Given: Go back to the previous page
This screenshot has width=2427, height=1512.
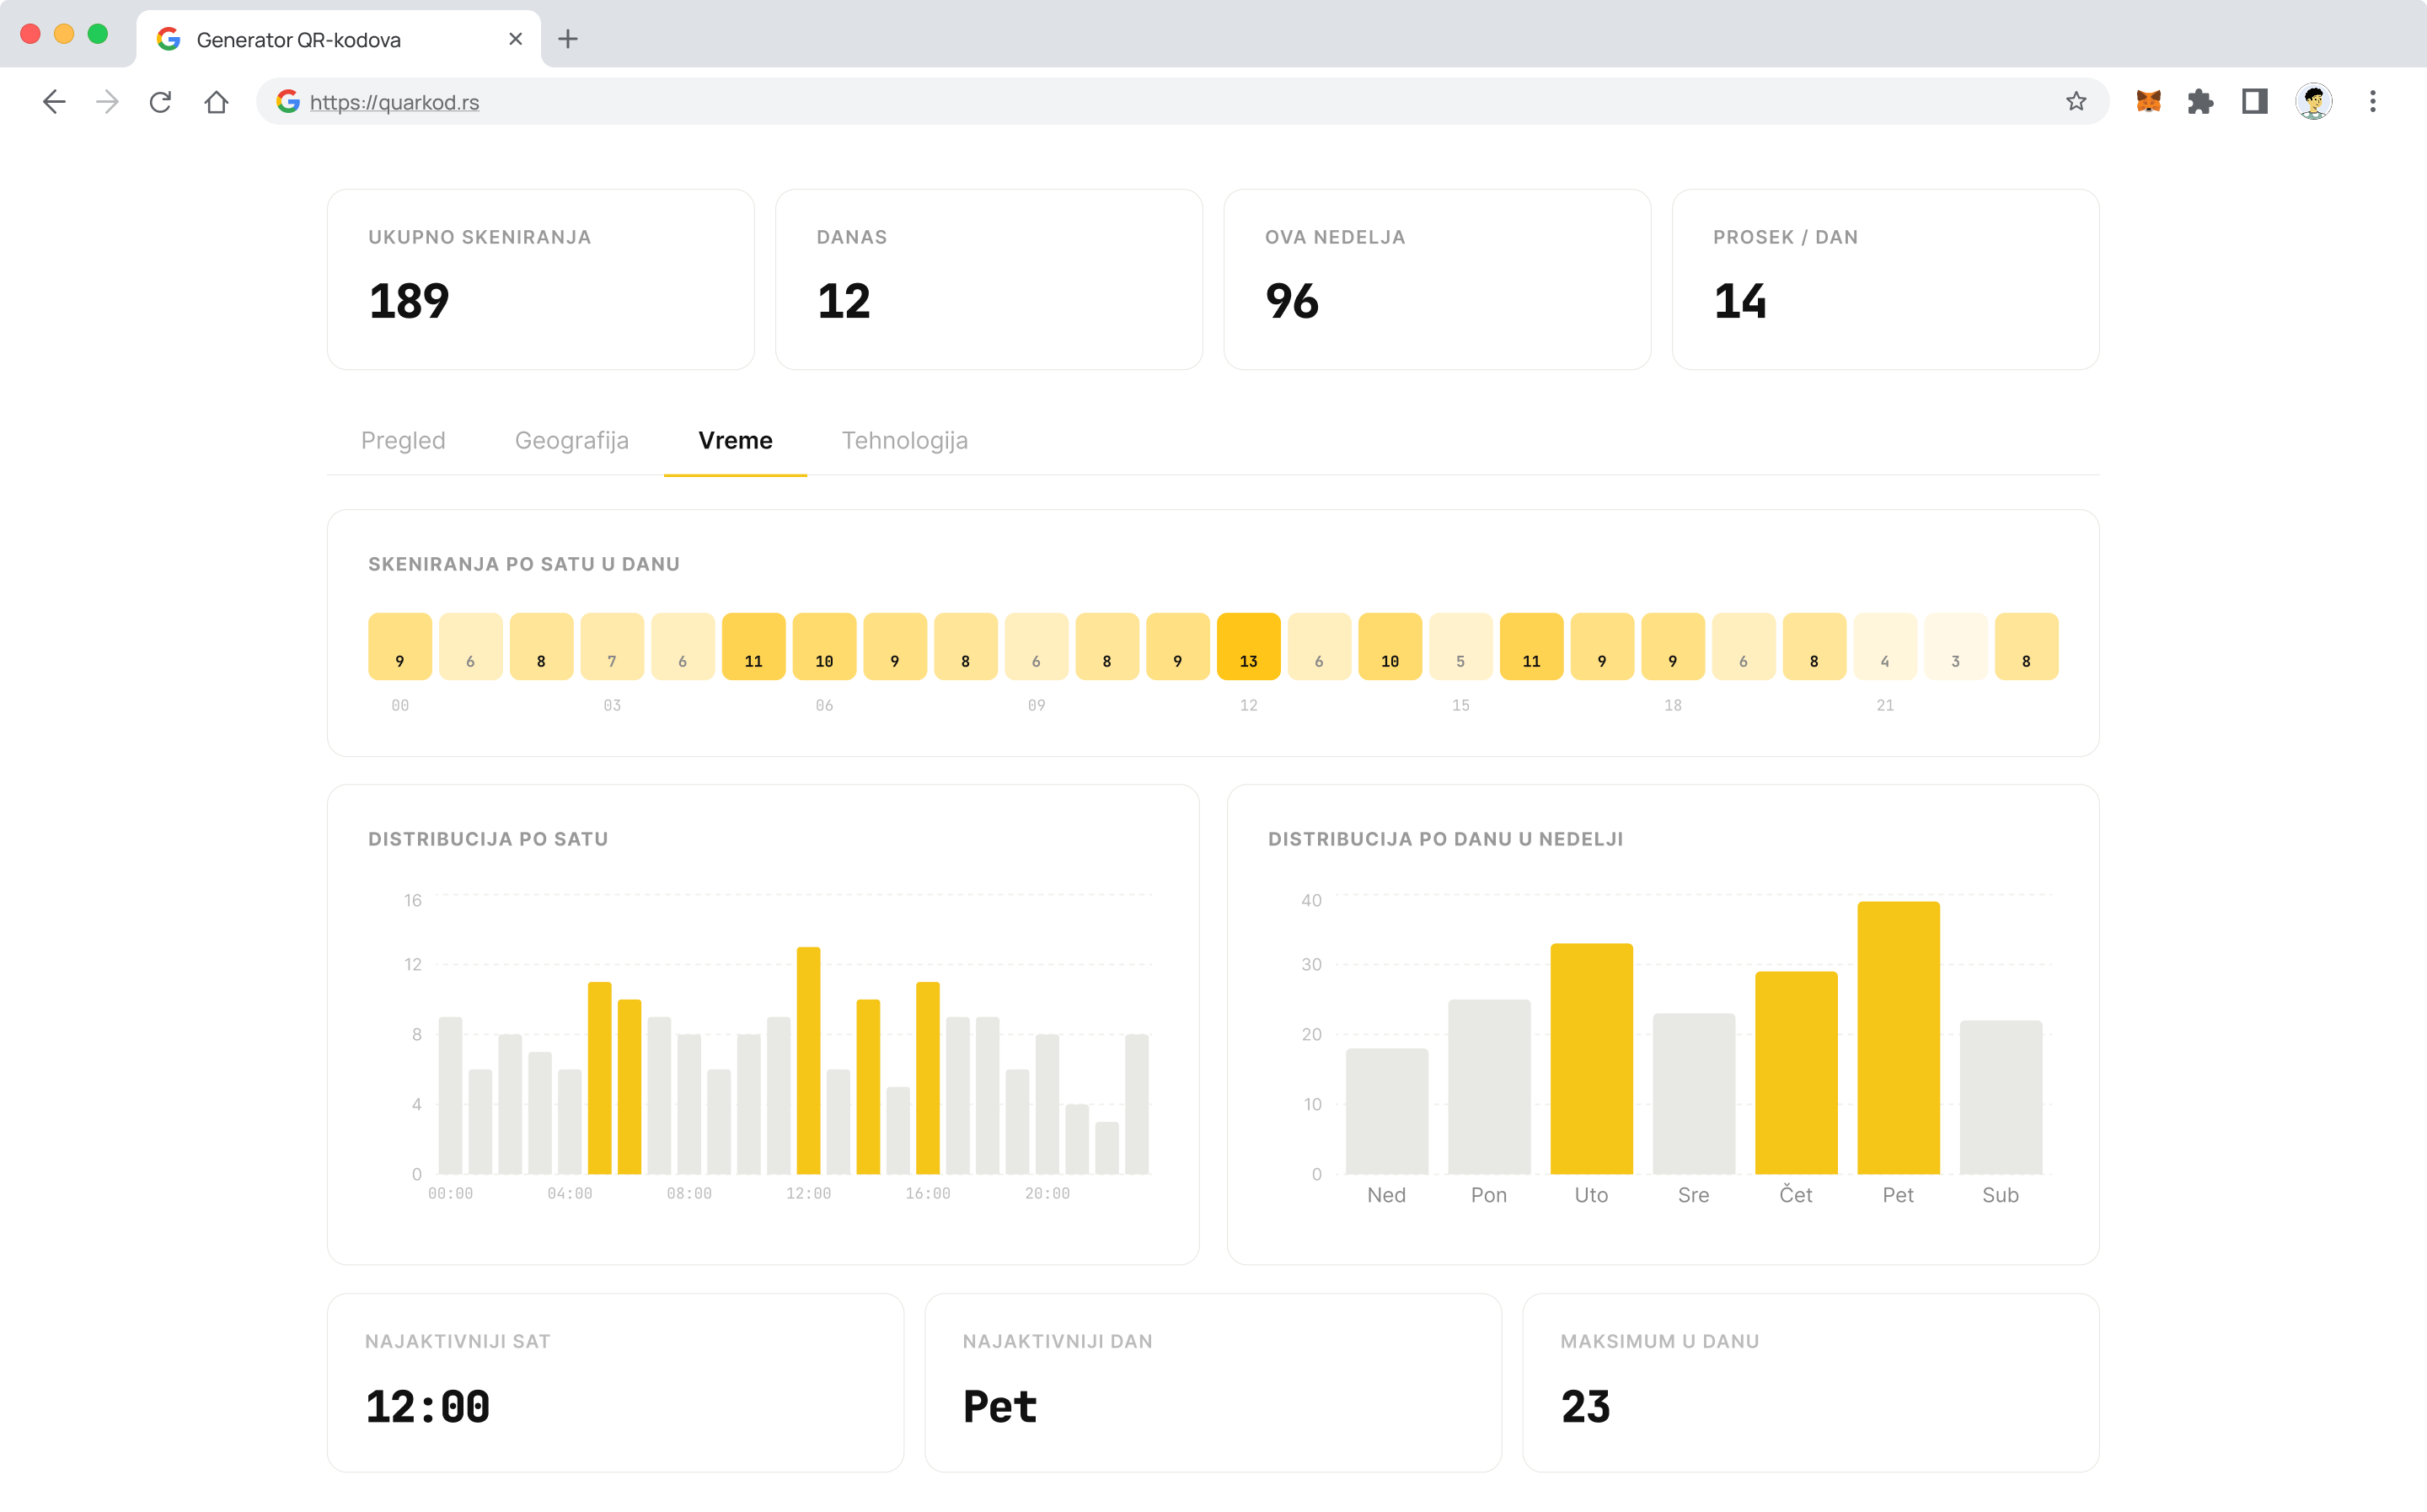Looking at the screenshot, I should click(x=54, y=102).
